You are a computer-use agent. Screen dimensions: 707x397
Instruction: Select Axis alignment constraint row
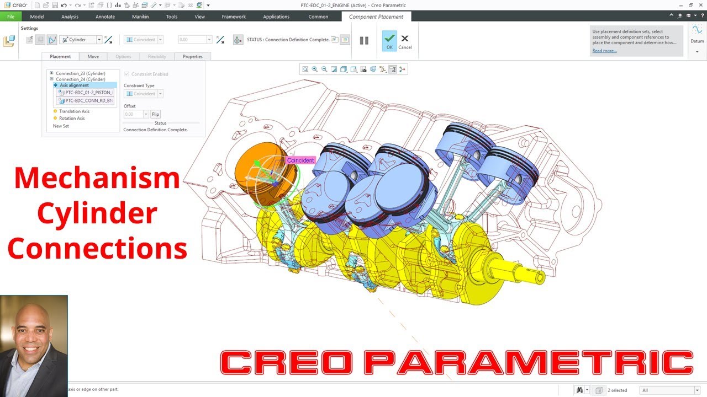85,85
